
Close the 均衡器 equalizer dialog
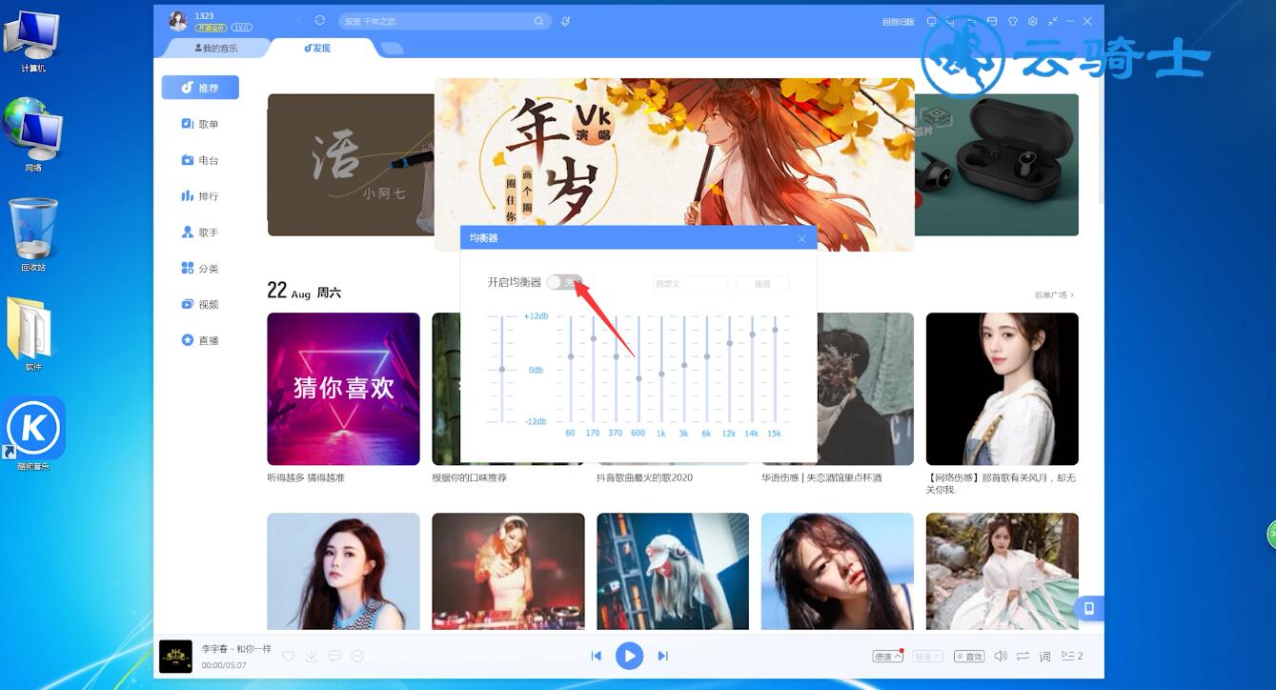(801, 238)
